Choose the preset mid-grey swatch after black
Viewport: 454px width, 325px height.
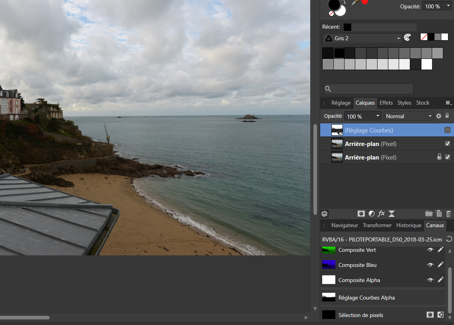(438, 37)
